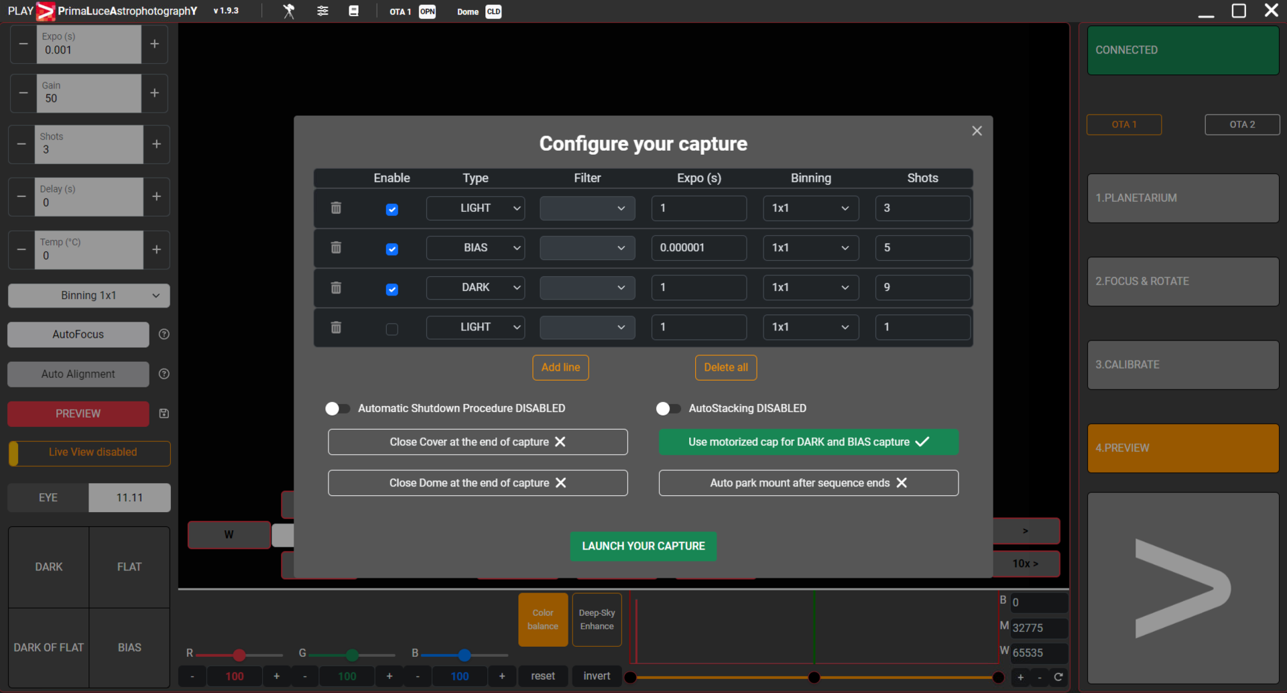The width and height of the screenshot is (1287, 693).
Task: Click the OTA 1 OPN cover status badge
Action: click(x=427, y=11)
